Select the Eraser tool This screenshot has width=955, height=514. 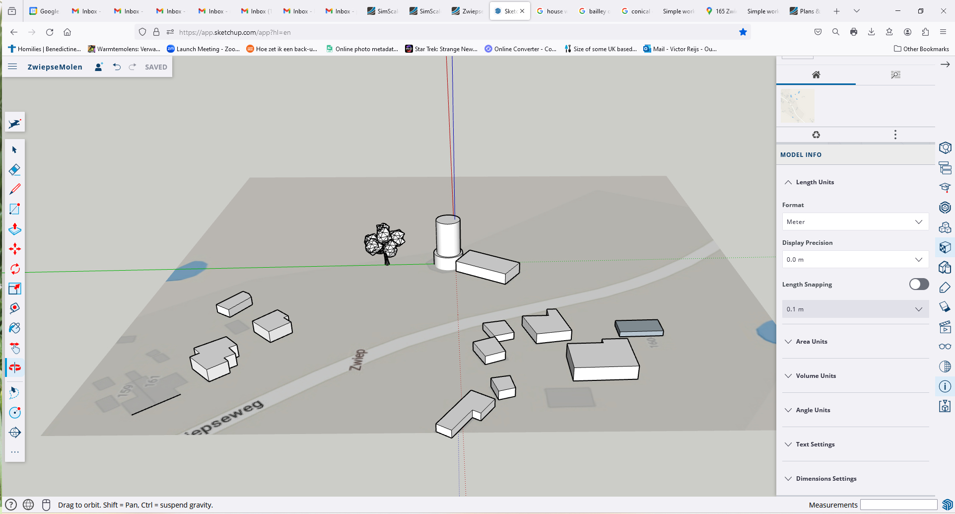coord(14,169)
